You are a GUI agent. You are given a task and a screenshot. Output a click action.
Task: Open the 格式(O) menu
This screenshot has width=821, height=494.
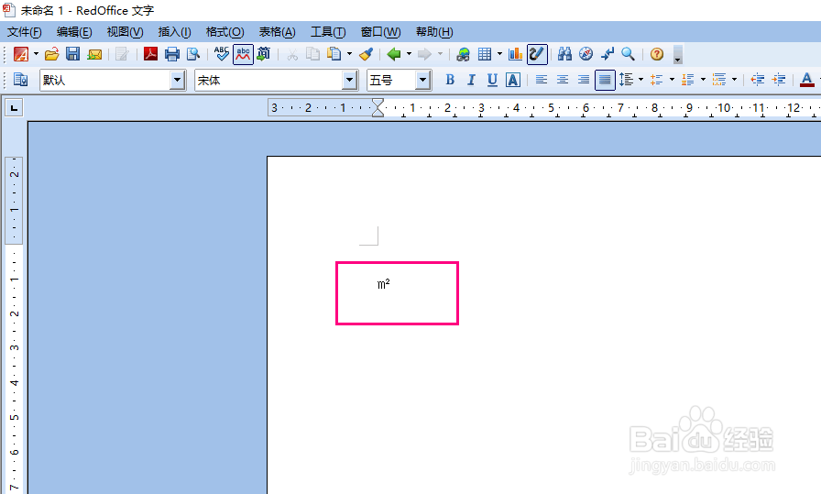225,32
